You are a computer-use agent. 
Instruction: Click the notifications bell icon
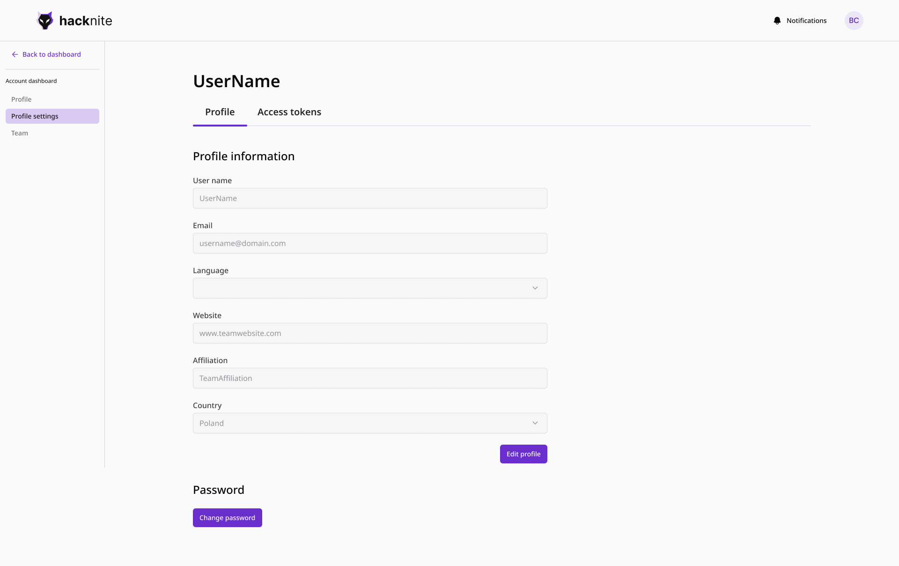777,21
